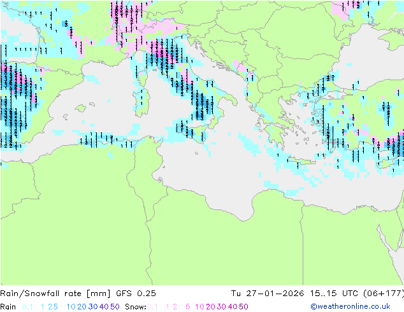Click the date 'Tu 27-01-2026'
This screenshot has height=312, width=404.
[267, 294]
